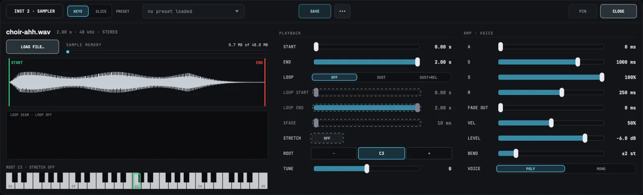Click the XFADE slider handle
The width and height of the screenshot is (643, 195).
click(316, 123)
